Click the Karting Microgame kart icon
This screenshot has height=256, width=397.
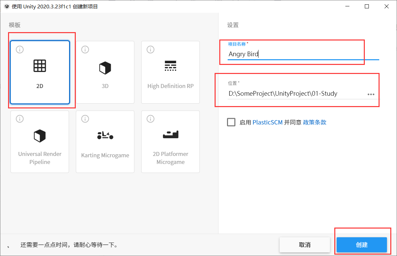pos(105,136)
